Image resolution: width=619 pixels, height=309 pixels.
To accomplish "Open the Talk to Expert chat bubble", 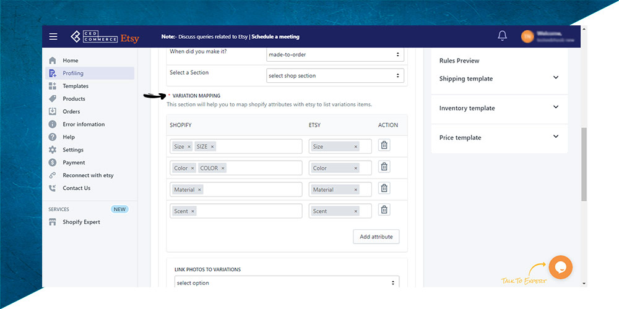I will pos(561,267).
